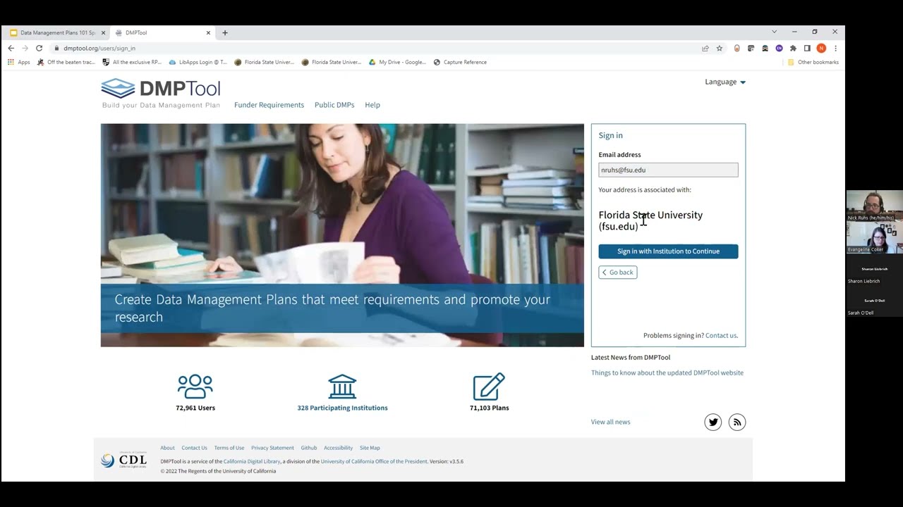Open the Language dropdown

point(725,82)
